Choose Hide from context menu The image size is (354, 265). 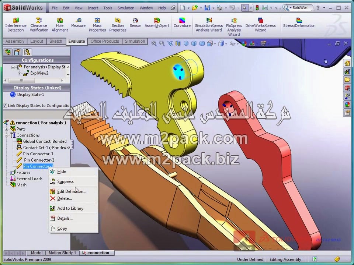coord(73,172)
